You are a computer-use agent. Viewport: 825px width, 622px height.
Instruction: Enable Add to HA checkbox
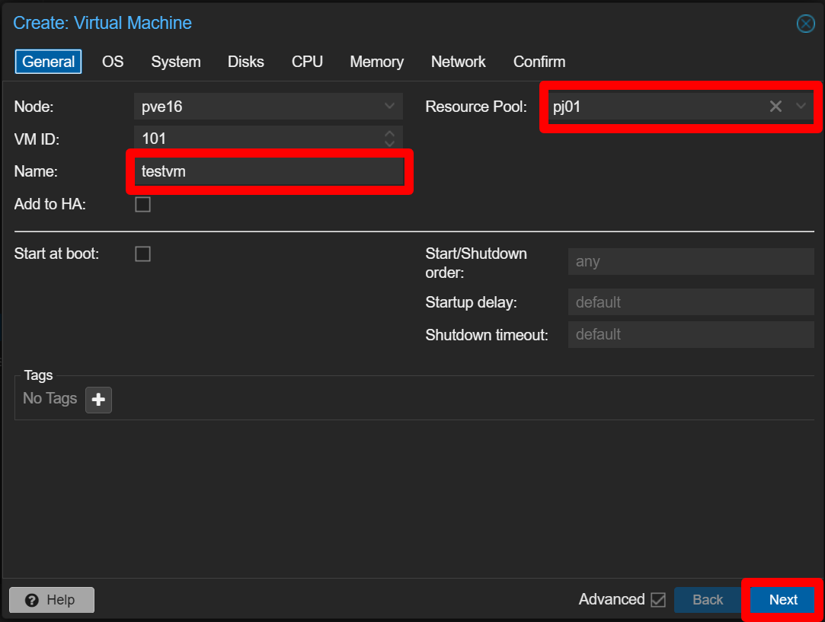142,204
